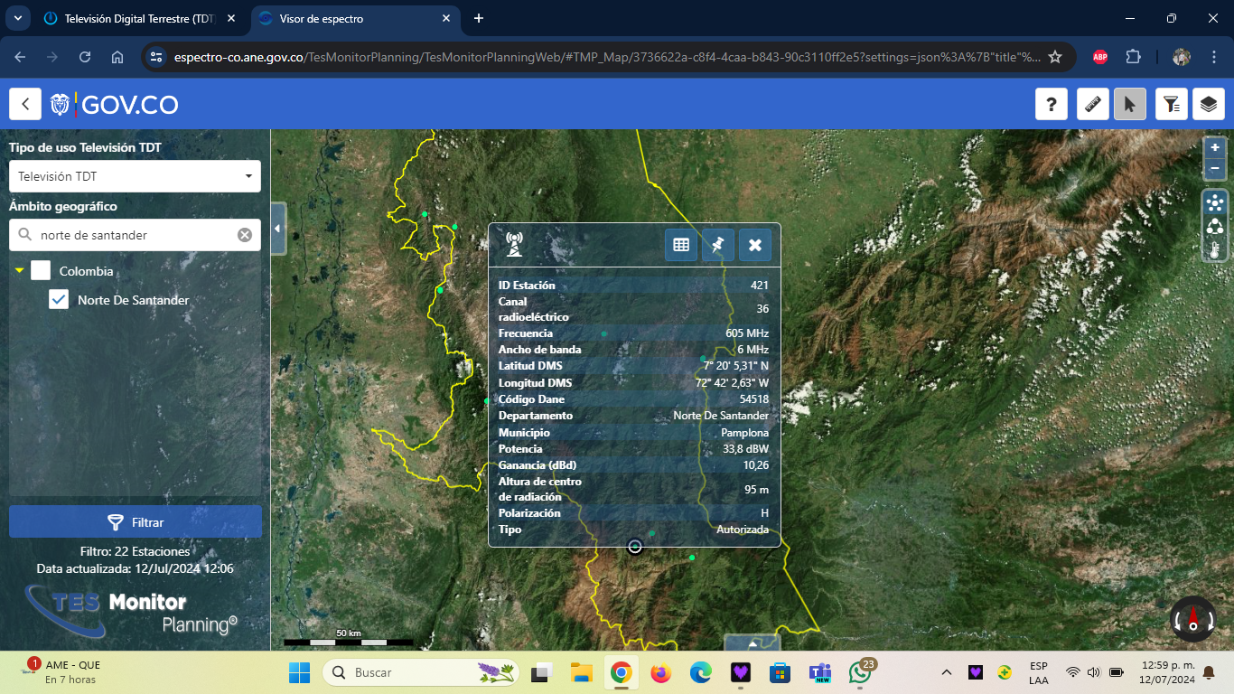1234x694 pixels.
Task: Close the station 421 info popup
Action: (755, 245)
